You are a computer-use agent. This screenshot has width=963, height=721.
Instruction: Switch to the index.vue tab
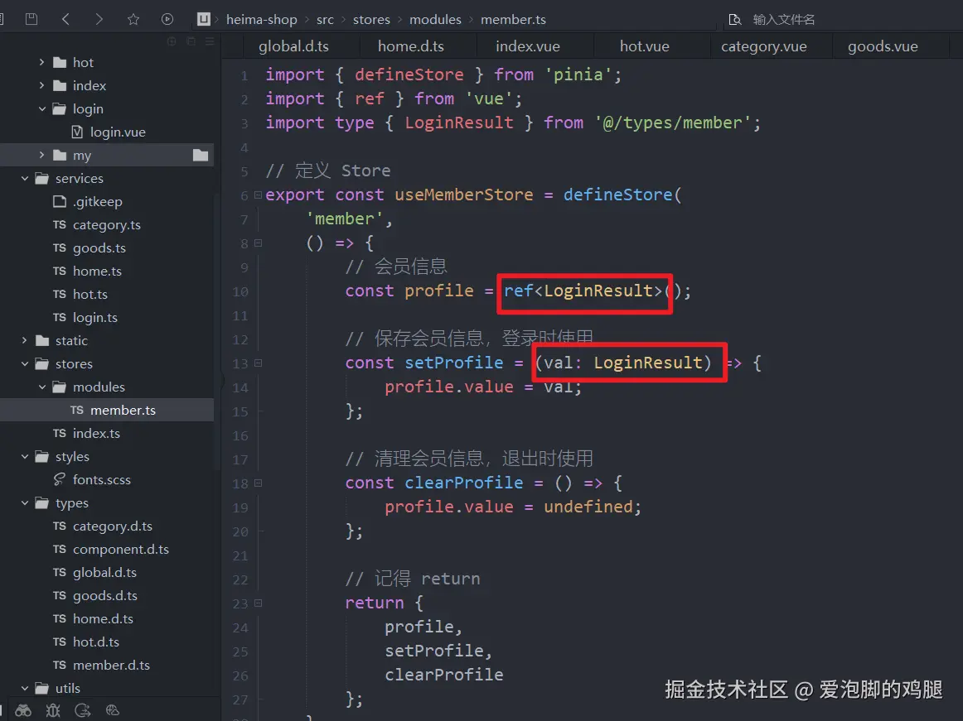[528, 46]
